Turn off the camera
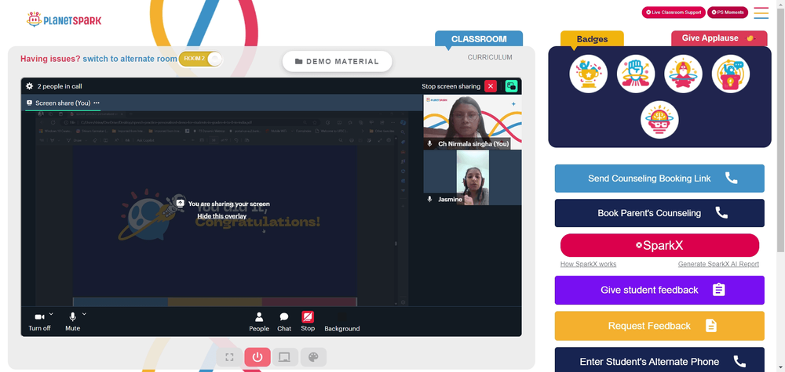Screen dimensions: 785x372 [39, 322]
